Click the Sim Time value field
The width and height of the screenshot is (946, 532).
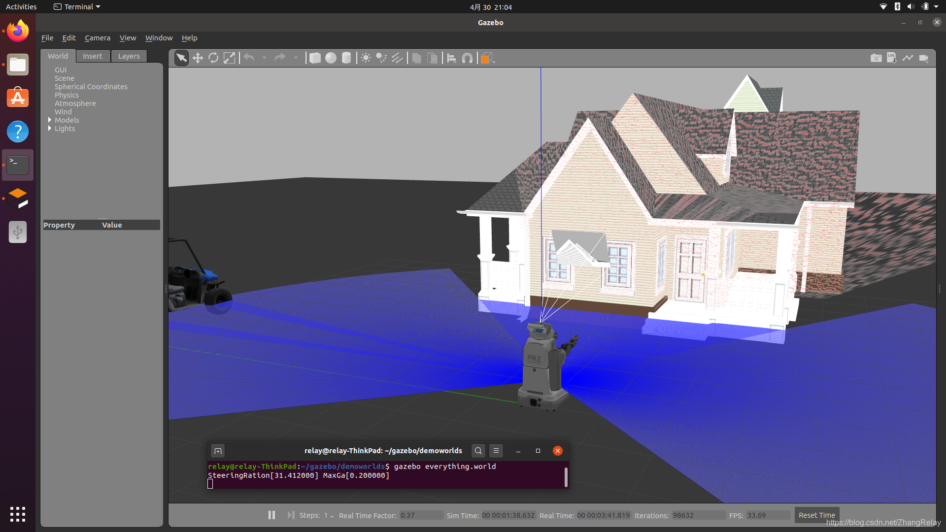click(x=508, y=515)
